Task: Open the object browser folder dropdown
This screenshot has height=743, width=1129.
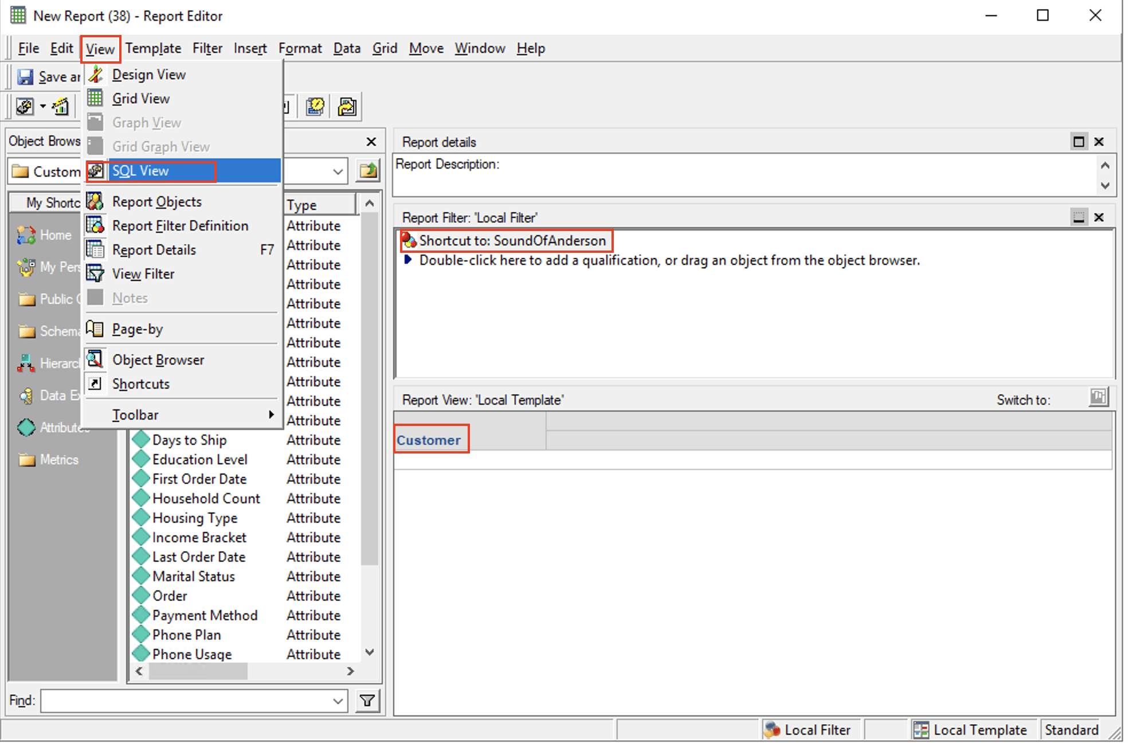Action: tap(338, 171)
